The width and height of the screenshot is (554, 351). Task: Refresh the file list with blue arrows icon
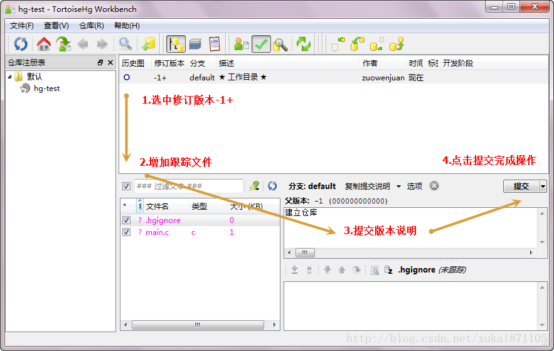tap(272, 186)
